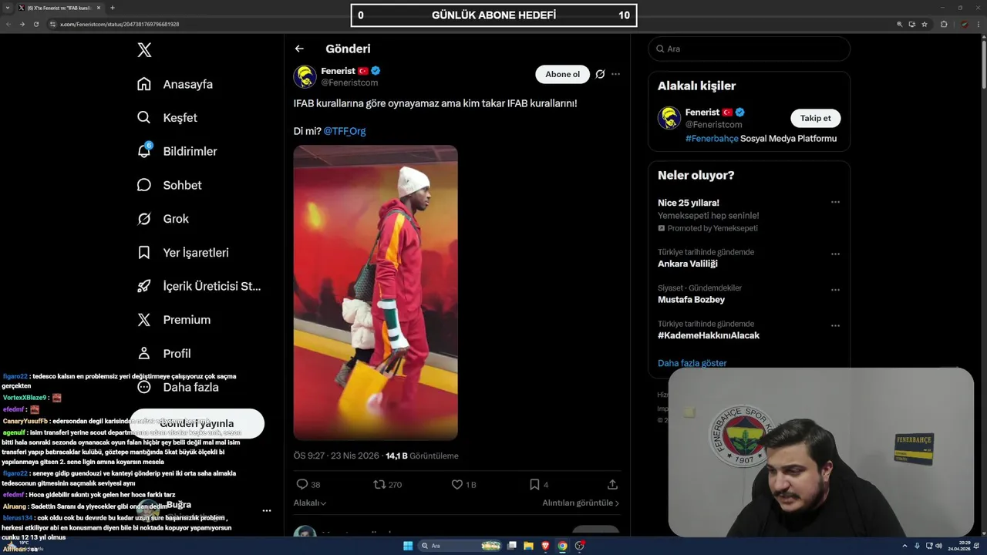Viewport: 987px width, 555px height.
Task: Open Yer İşaretleri bookmarks
Action: (183, 253)
